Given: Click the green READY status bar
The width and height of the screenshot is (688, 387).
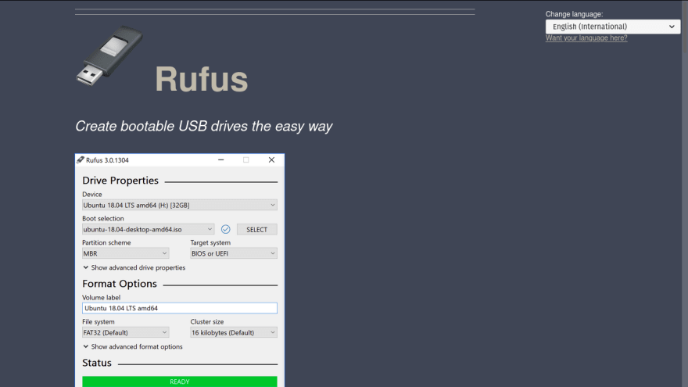Looking at the screenshot, I should 180,382.
